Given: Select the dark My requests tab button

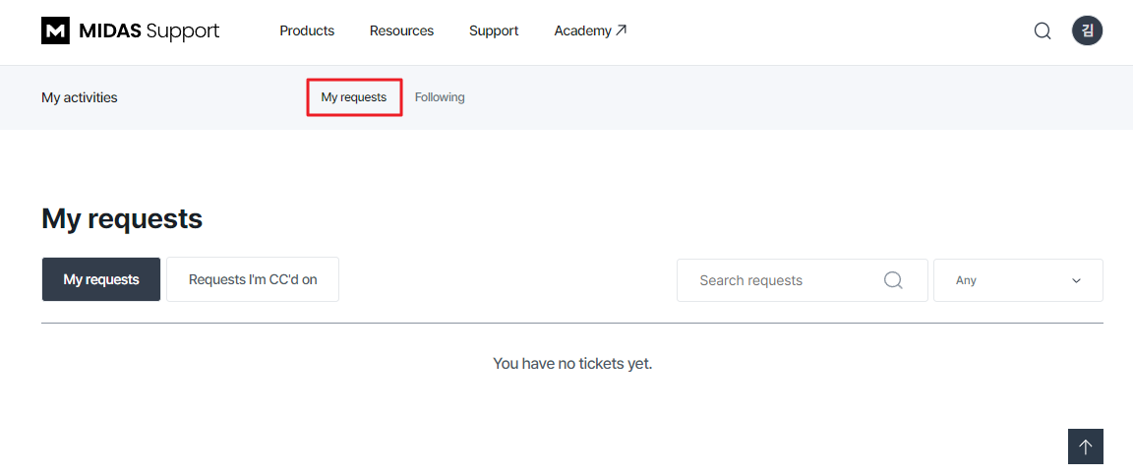Looking at the screenshot, I should point(101,279).
